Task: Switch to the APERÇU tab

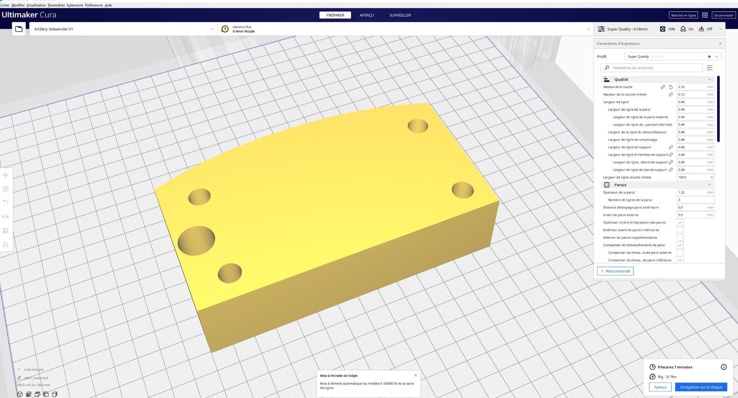Action: pos(366,15)
